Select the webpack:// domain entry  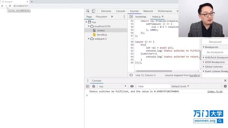pyautogui.click(x=100, y=39)
